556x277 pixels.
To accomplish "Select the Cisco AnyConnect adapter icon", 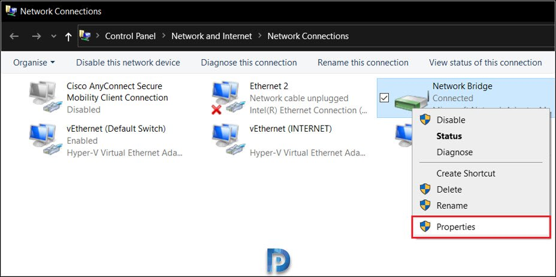I will tap(43, 97).
